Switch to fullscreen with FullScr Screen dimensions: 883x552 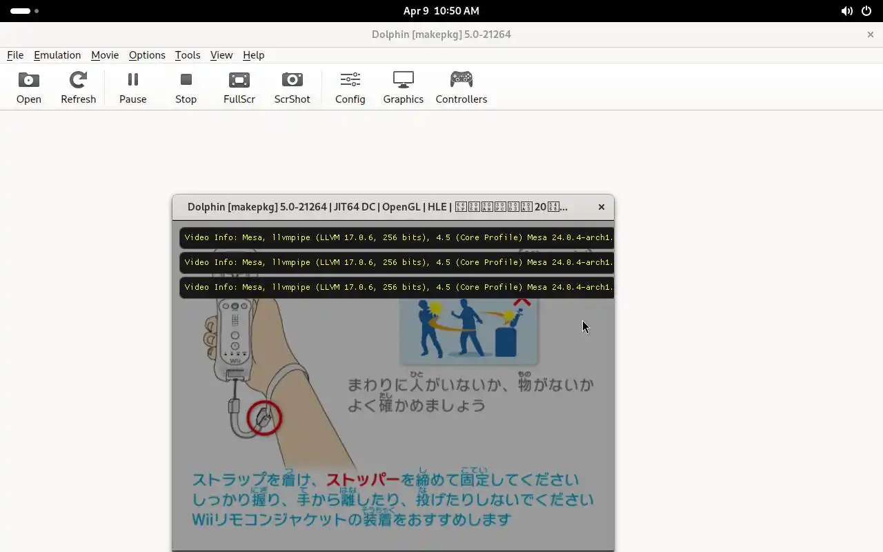[239, 87]
